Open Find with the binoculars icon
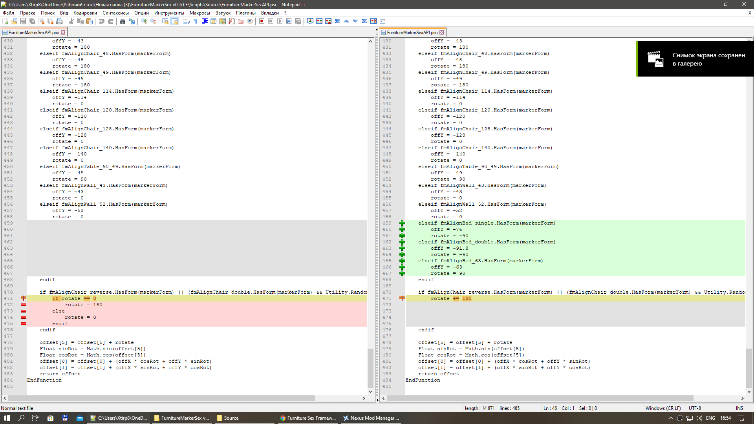 pyautogui.click(x=123, y=21)
